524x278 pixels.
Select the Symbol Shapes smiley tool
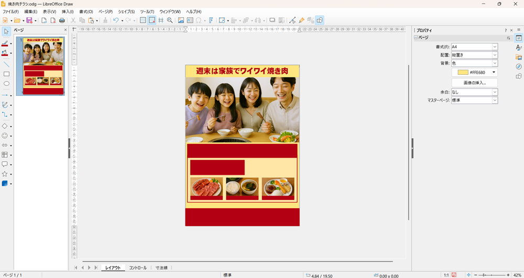(x=5, y=136)
